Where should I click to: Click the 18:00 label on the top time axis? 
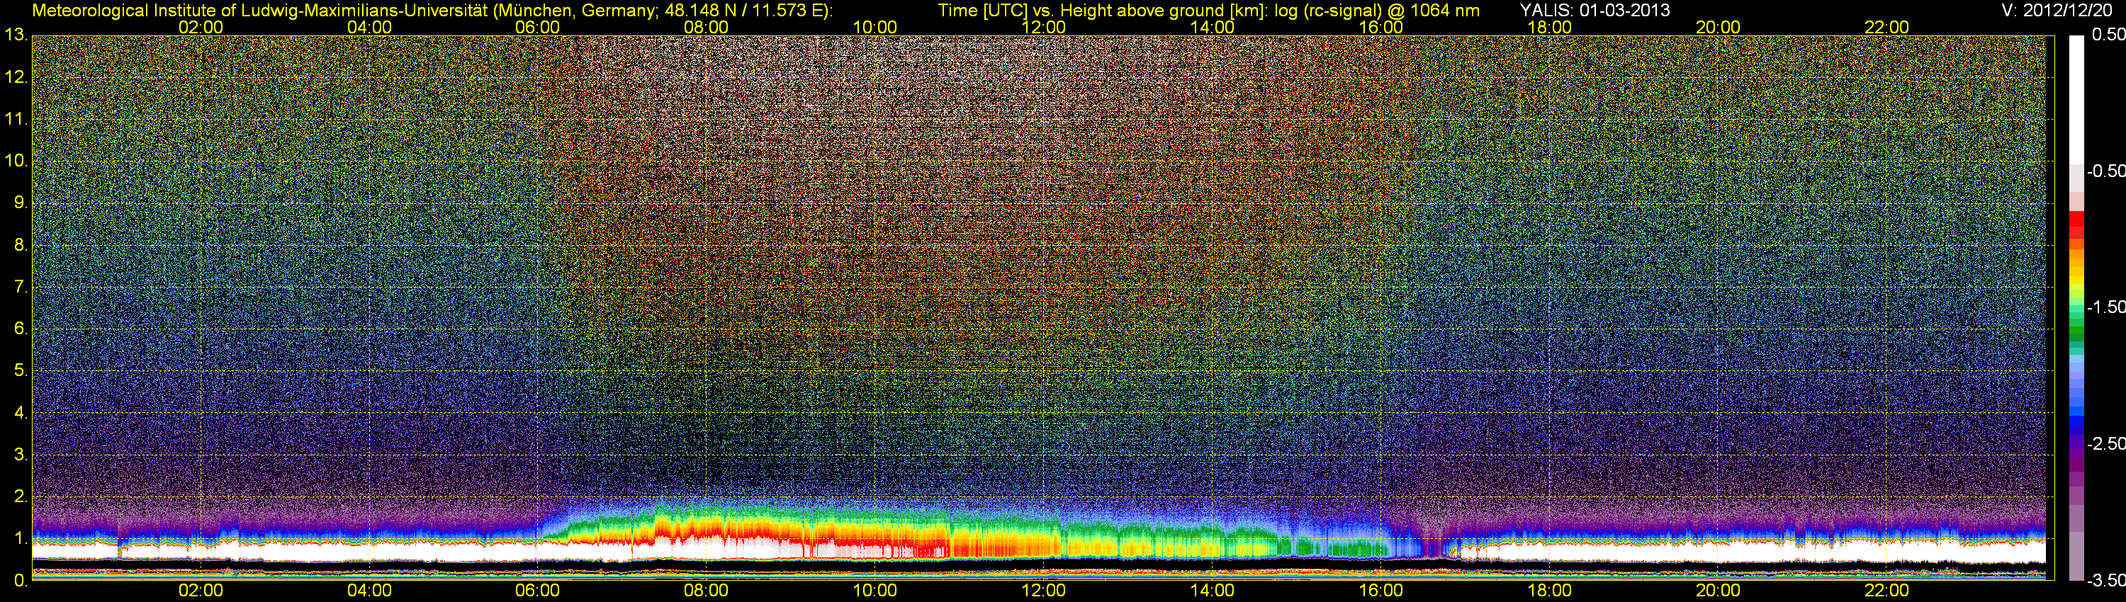pyautogui.click(x=1549, y=27)
